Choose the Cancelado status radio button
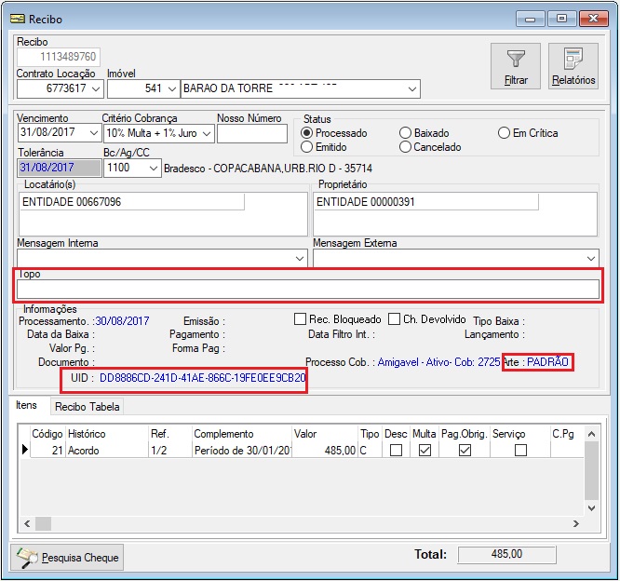Image resolution: width=620 pixels, height=581 pixels. [x=405, y=147]
